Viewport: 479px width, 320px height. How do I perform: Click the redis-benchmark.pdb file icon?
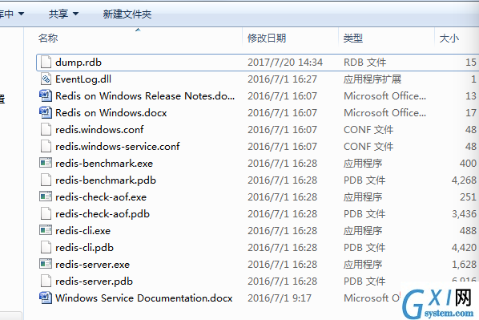tap(46, 180)
